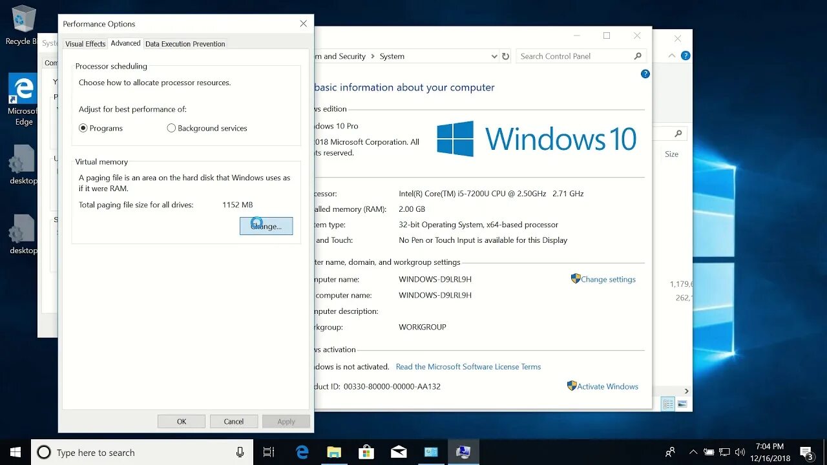The image size is (827, 465).
Task: Select the Programs radio button
Action: (x=83, y=129)
